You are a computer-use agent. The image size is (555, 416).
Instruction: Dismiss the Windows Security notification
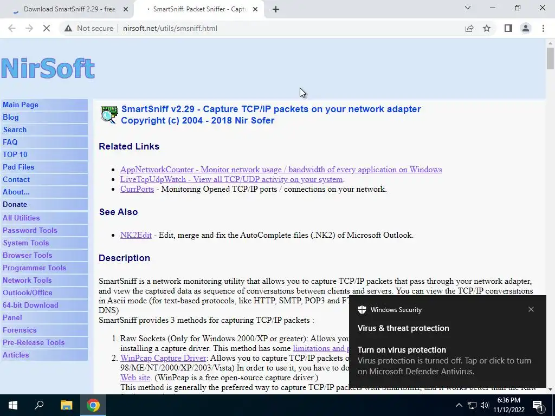pyautogui.click(x=531, y=309)
